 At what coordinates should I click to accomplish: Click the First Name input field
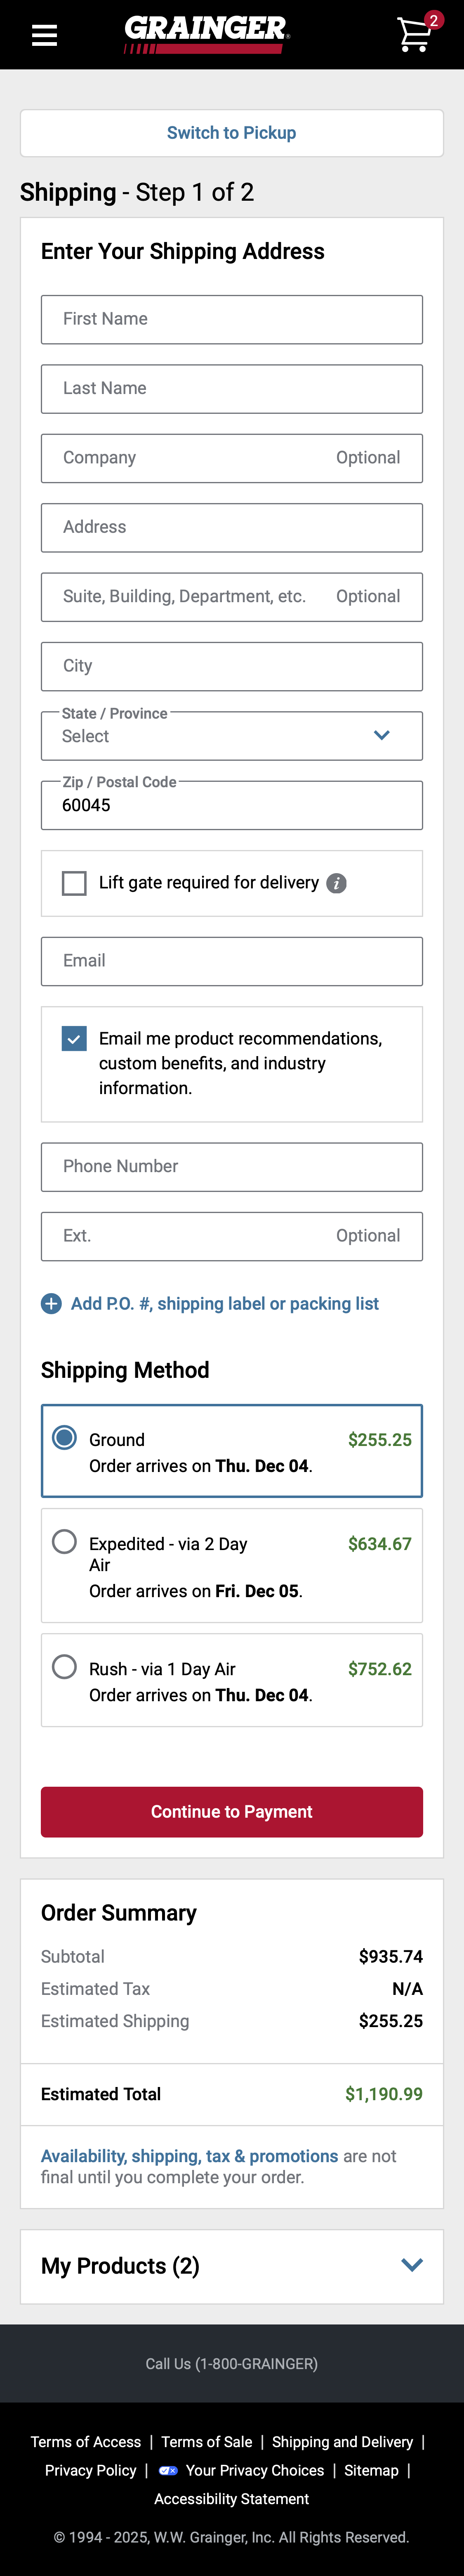231,319
